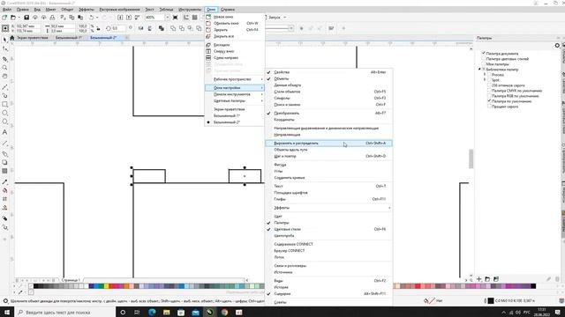The width and height of the screenshot is (565, 317).
Task: Open the Рабочее пространство submenu
Action: (235, 79)
